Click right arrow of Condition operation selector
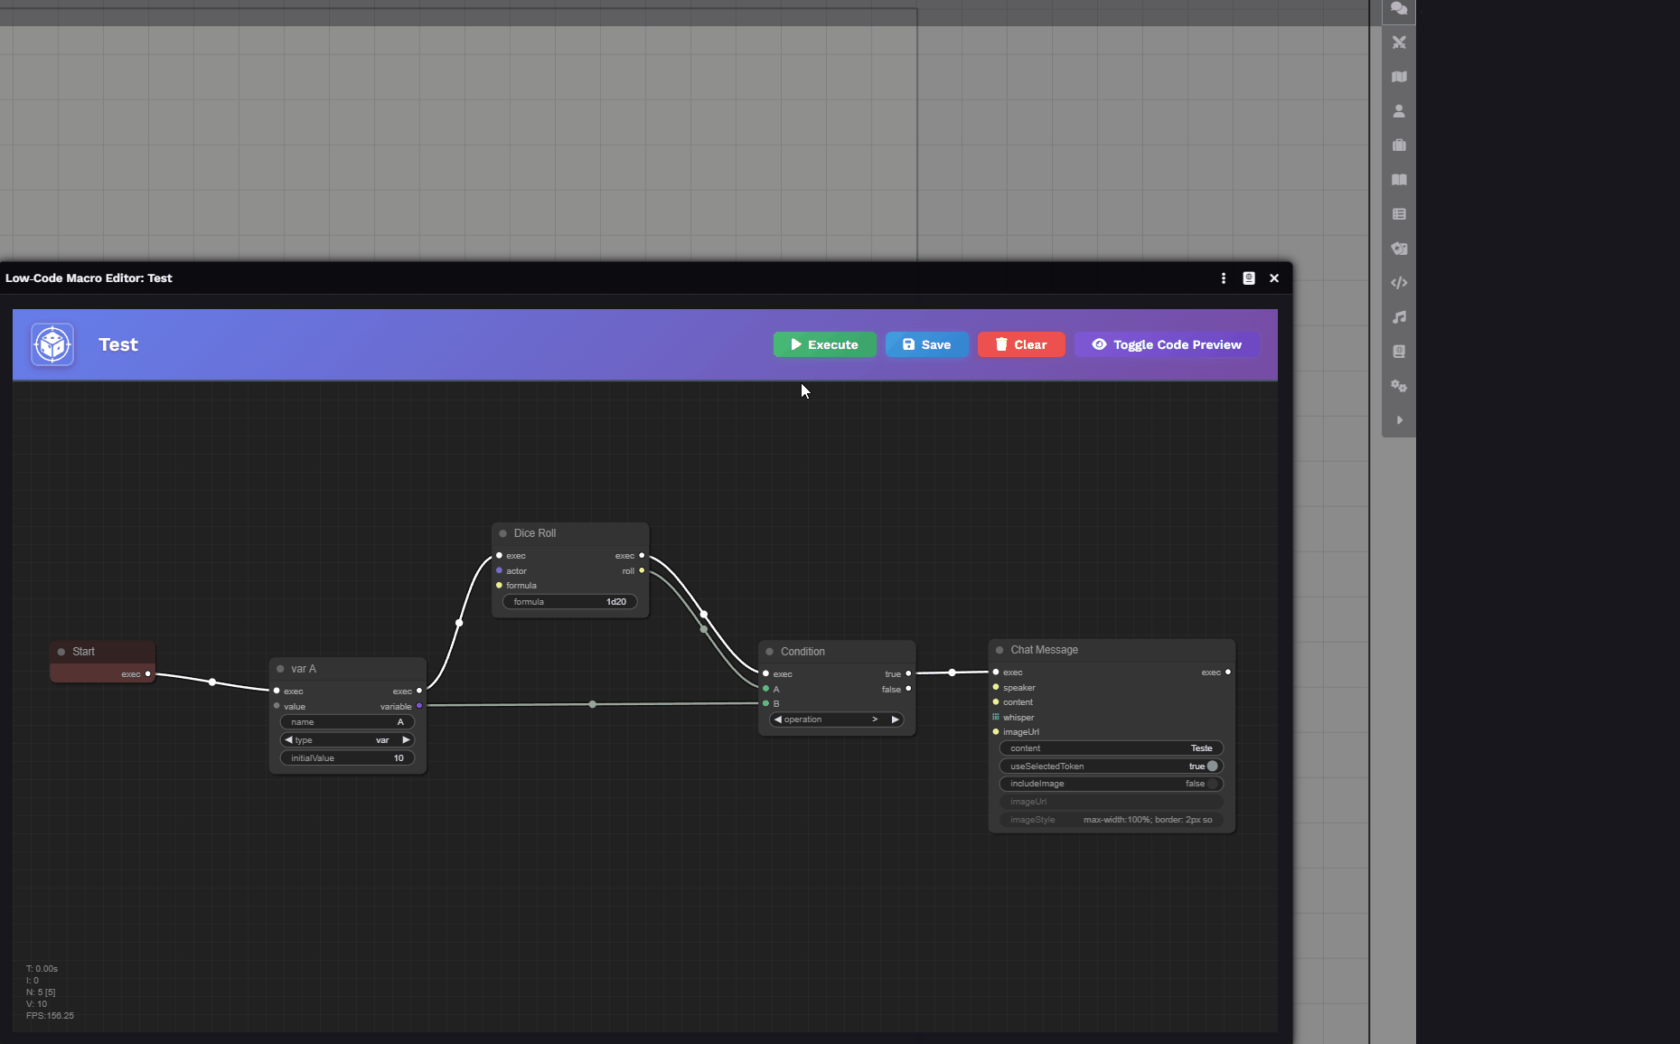This screenshot has width=1680, height=1044. tap(895, 720)
